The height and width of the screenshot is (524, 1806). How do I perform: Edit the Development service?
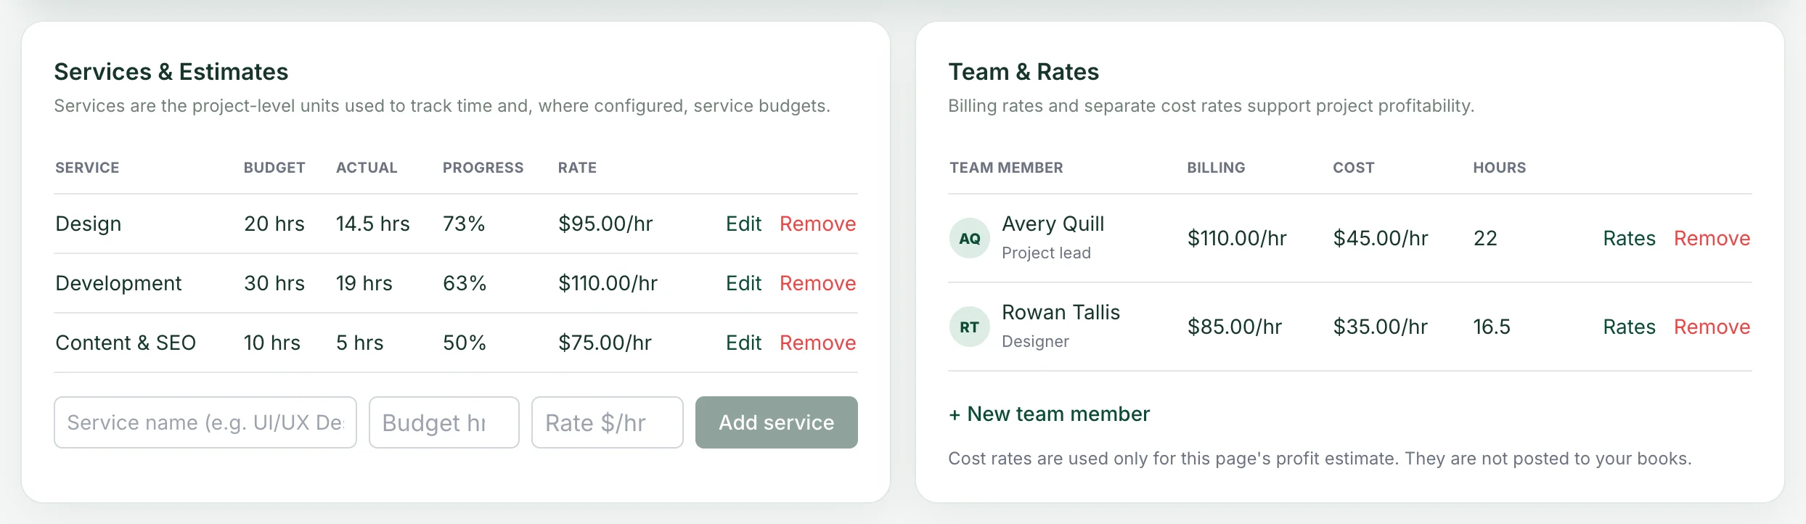pyautogui.click(x=743, y=283)
